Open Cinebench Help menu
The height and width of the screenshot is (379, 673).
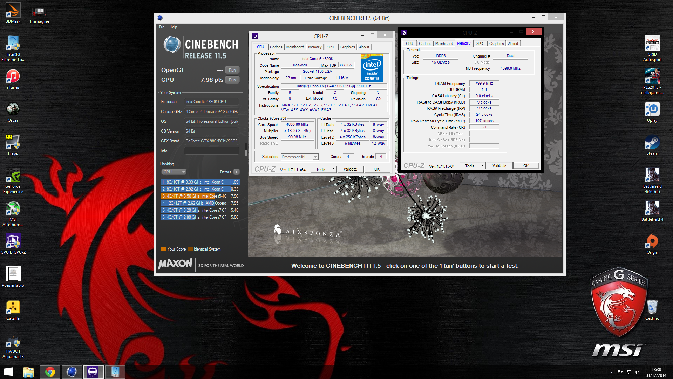pyautogui.click(x=173, y=27)
